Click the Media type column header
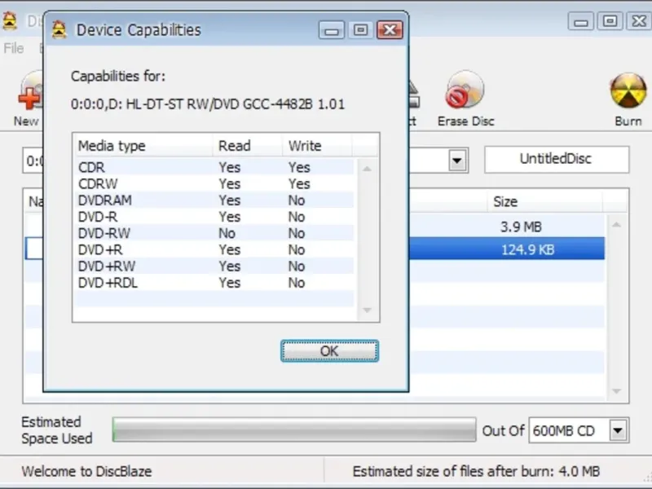Screen dimensions: 652x489 click(x=143, y=146)
